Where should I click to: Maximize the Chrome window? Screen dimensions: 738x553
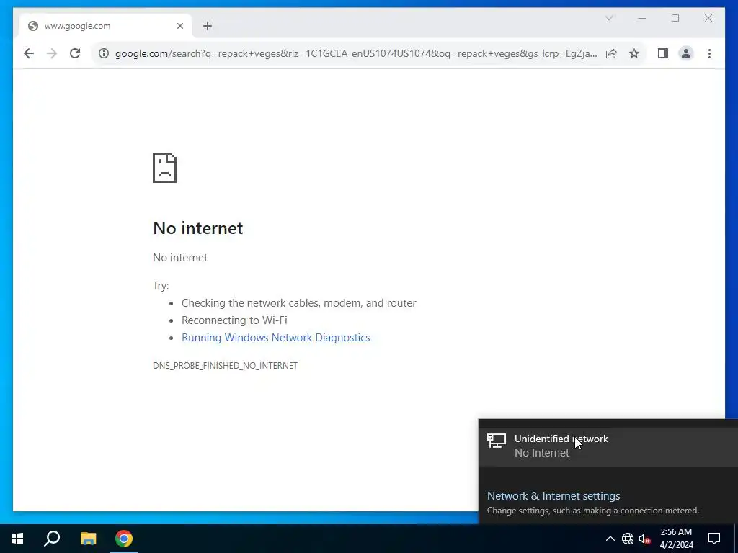675,18
